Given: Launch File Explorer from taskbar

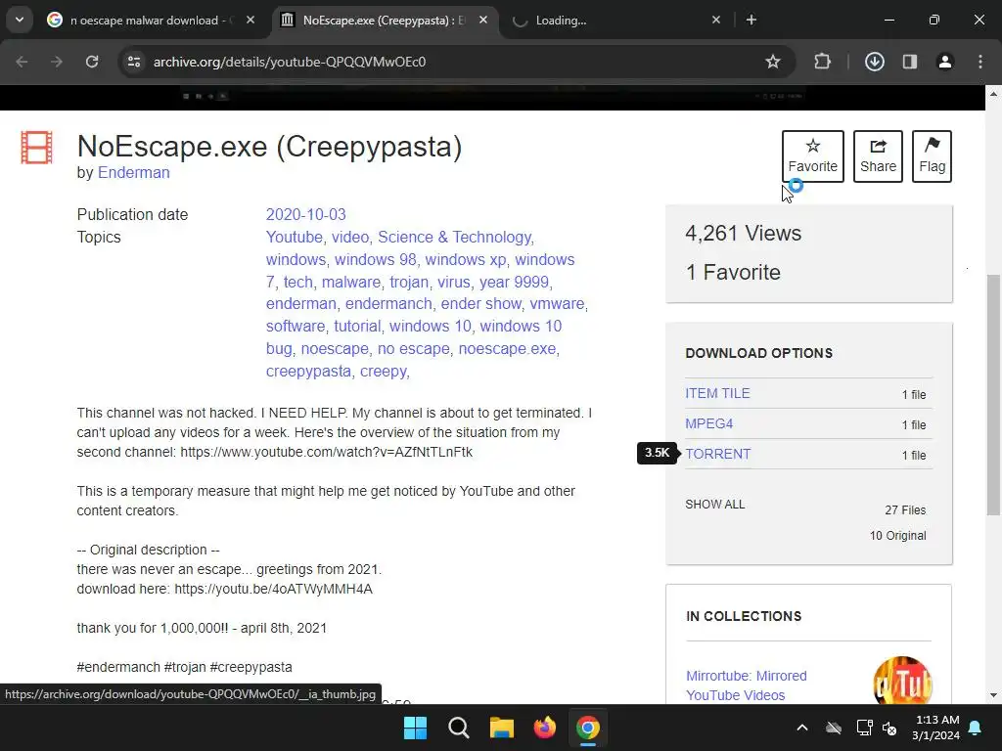Looking at the screenshot, I should click(502, 728).
